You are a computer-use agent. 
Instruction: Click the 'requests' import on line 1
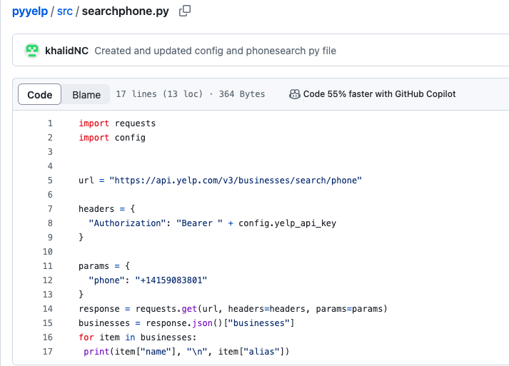pos(135,123)
